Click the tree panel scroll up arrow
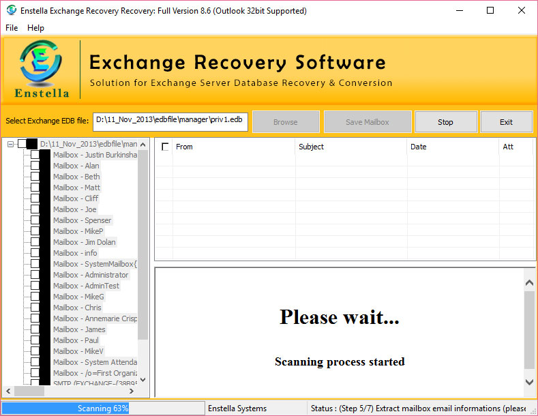The width and height of the screenshot is (538, 416). tap(143, 145)
